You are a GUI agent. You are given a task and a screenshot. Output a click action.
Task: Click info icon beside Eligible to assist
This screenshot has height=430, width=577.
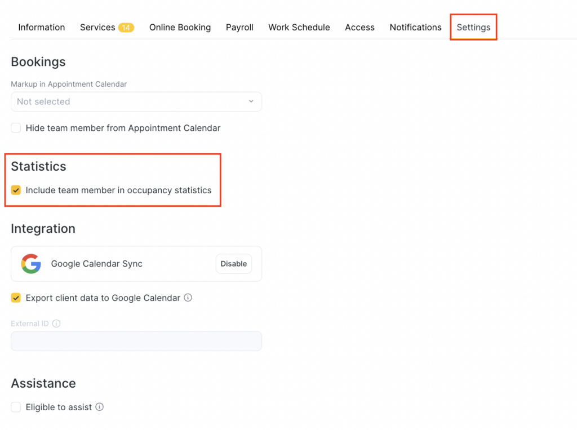click(x=100, y=407)
